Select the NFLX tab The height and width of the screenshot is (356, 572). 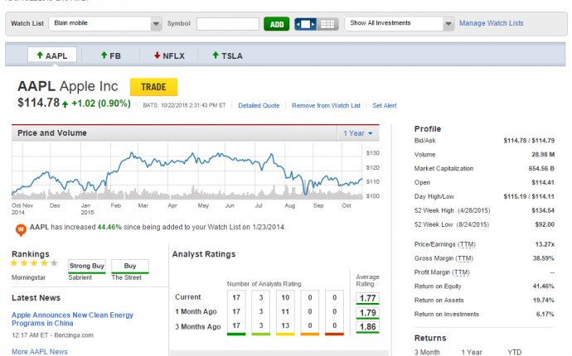[x=169, y=55]
